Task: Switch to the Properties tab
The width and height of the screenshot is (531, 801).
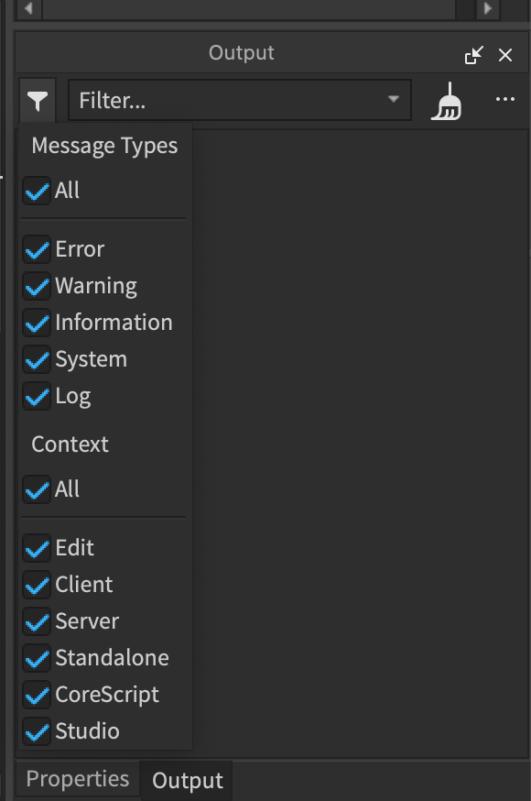Action: tap(77, 778)
